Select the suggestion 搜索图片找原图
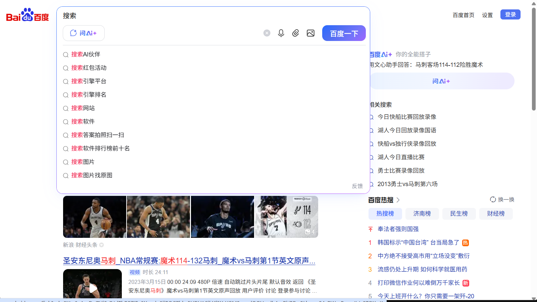This screenshot has height=302, width=537. (92, 175)
